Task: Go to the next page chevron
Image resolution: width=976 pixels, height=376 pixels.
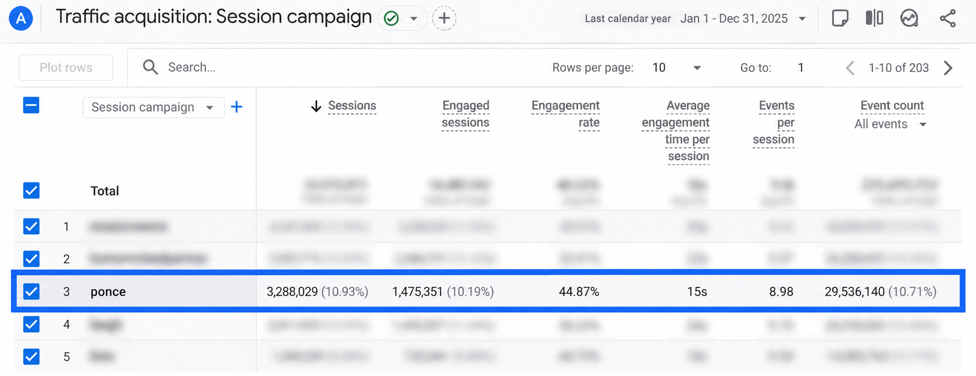Action: (948, 68)
